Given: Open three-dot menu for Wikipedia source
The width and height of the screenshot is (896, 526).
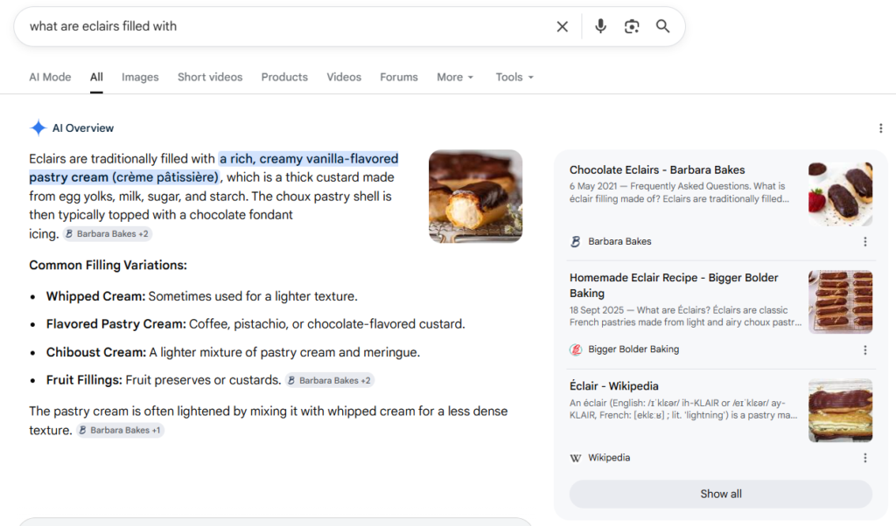Looking at the screenshot, I should (x=865, y=458).
